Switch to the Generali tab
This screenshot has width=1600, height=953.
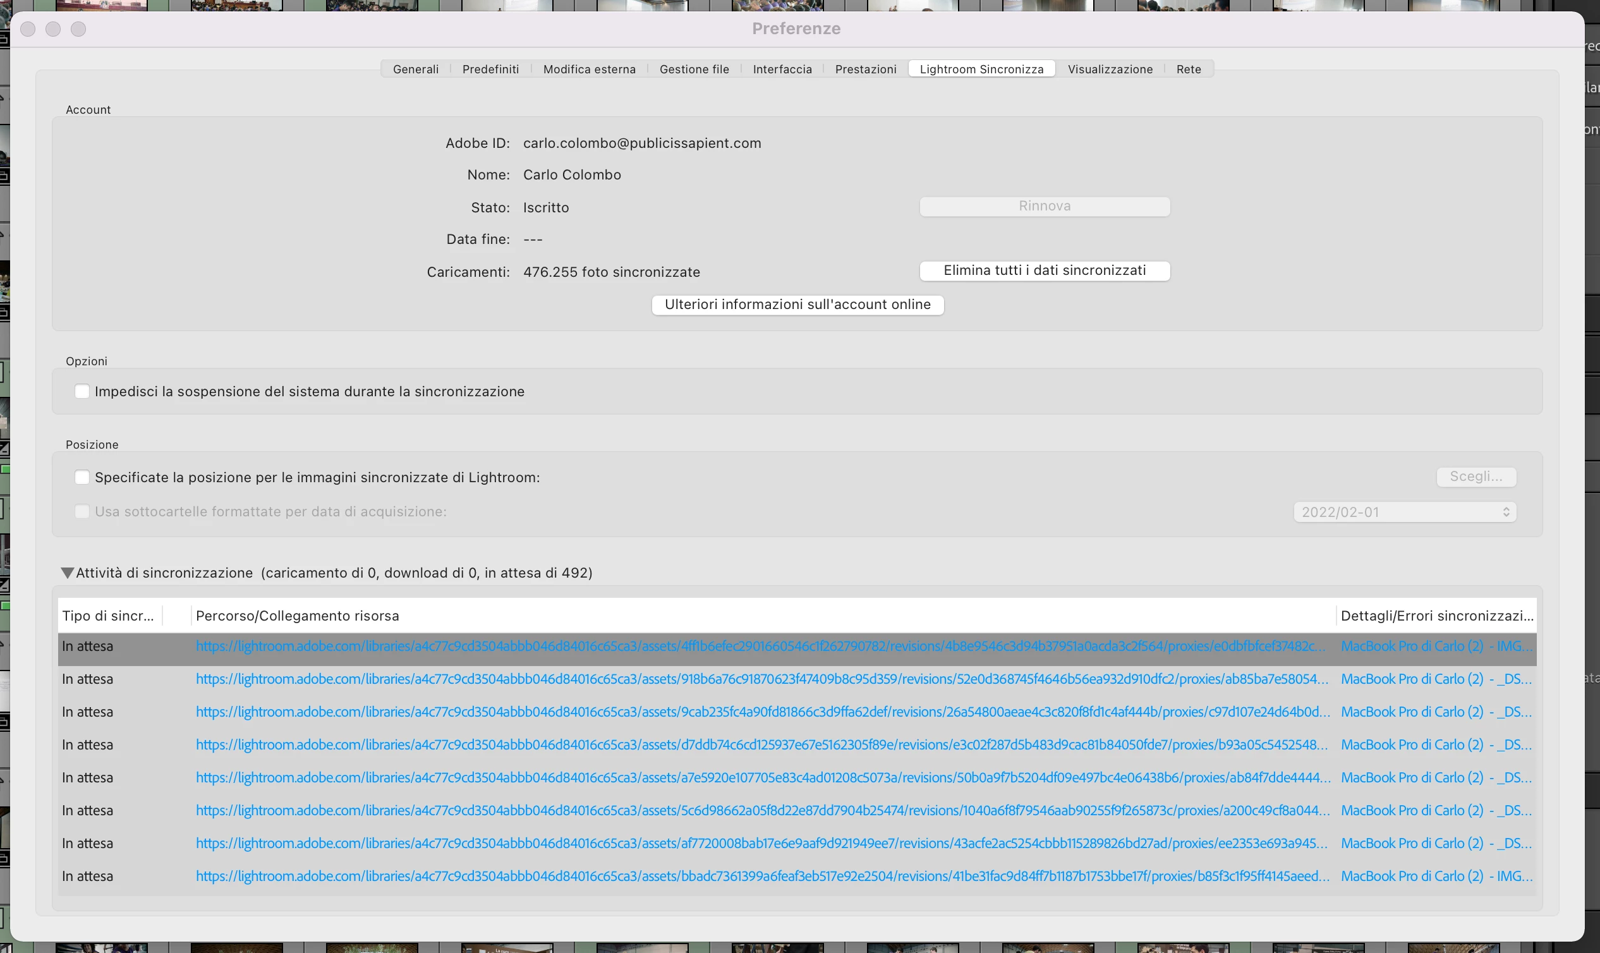pyautogui.click(x=415, y=70)
